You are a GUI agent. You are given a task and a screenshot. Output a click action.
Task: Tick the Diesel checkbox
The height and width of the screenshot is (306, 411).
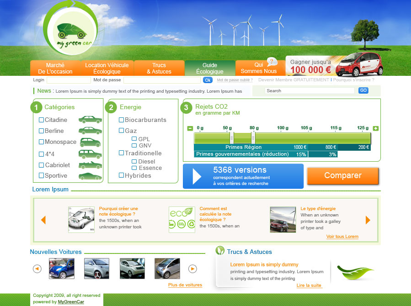pyautogui.click(x=134, y=162)
